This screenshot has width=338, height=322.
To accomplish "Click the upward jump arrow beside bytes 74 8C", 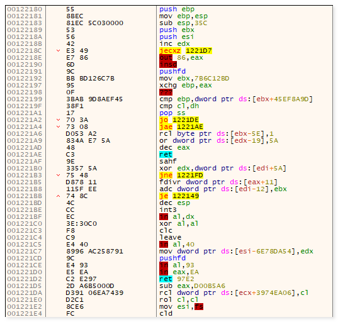I will (58, 196).
